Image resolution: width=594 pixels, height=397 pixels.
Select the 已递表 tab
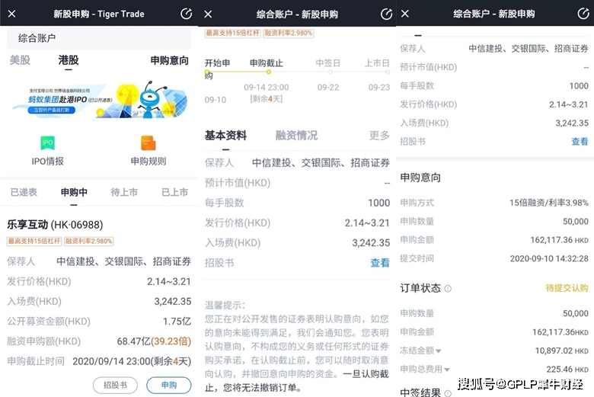click(x=24, y=192)
